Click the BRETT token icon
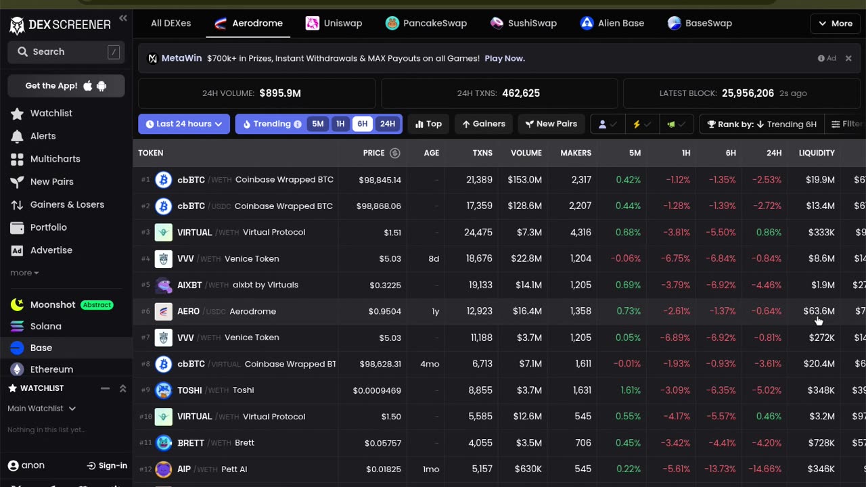 click(x=163, y=443)
